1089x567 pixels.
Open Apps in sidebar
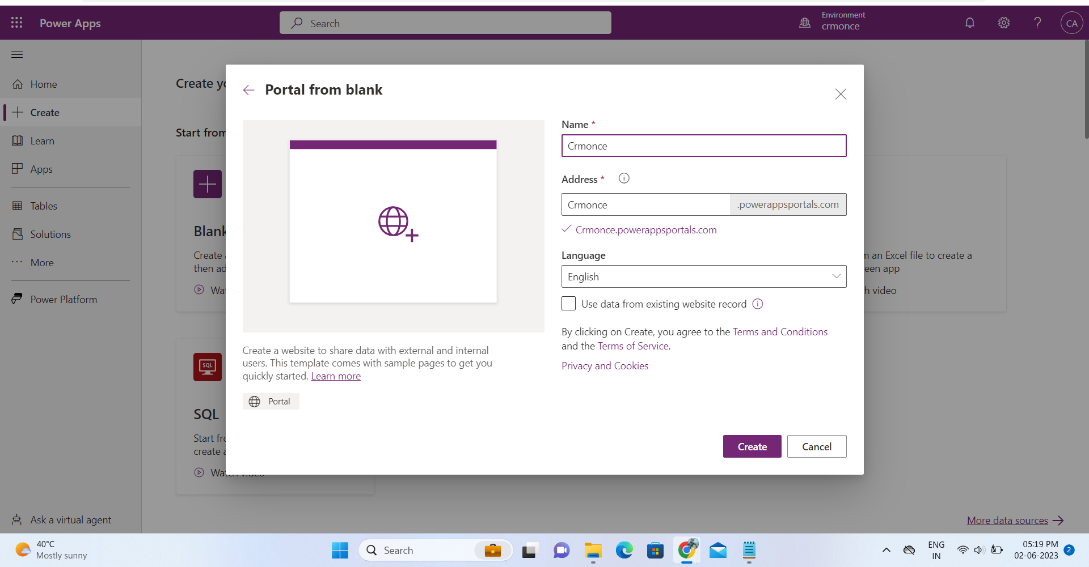[x=70, y=169]
